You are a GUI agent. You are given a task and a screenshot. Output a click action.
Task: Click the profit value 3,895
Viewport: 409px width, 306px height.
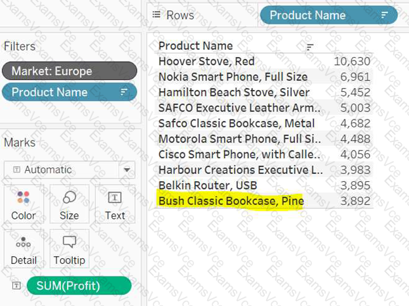[355, 185]
